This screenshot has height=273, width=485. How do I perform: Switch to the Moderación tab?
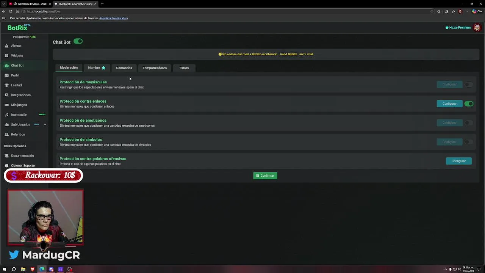click(x=69, y=68)
